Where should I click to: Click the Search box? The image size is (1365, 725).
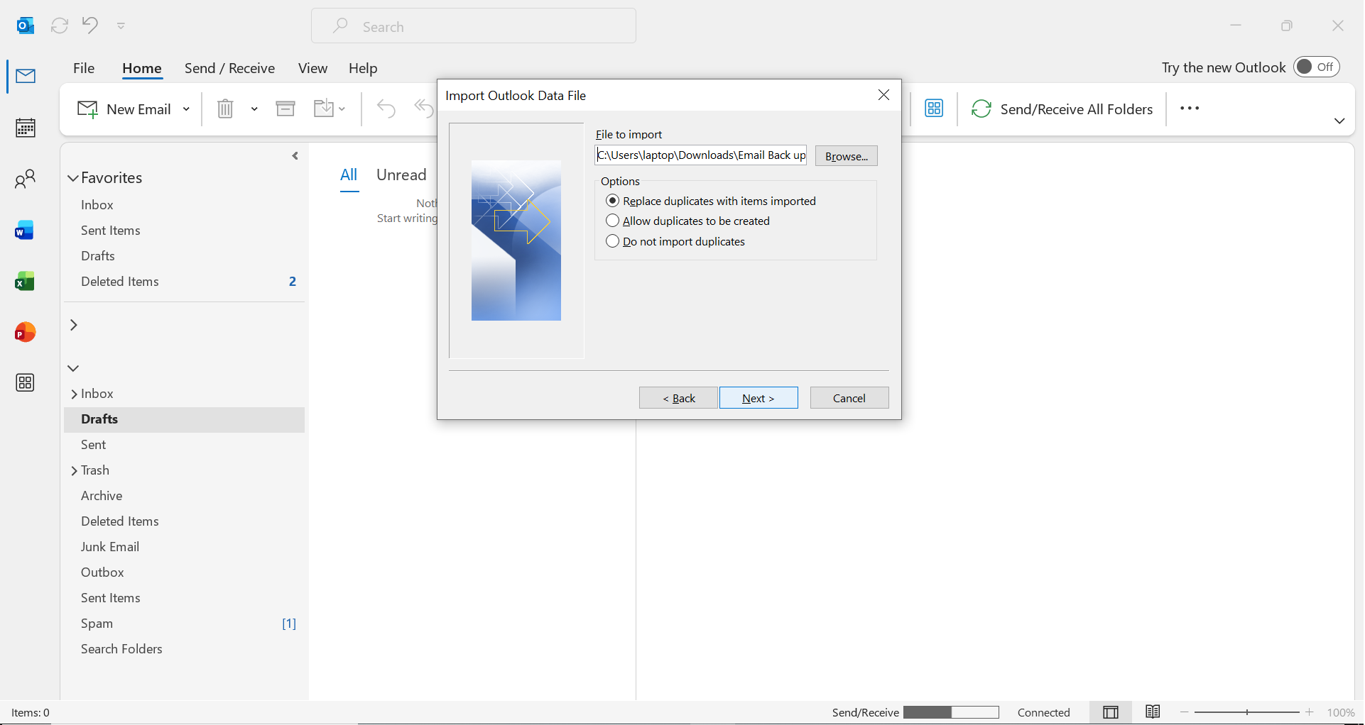coord(474,26)
